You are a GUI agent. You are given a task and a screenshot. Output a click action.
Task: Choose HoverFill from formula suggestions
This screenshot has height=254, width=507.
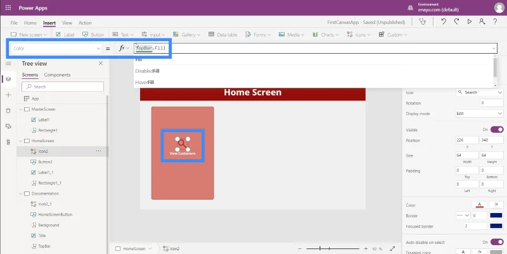(144, 82)
